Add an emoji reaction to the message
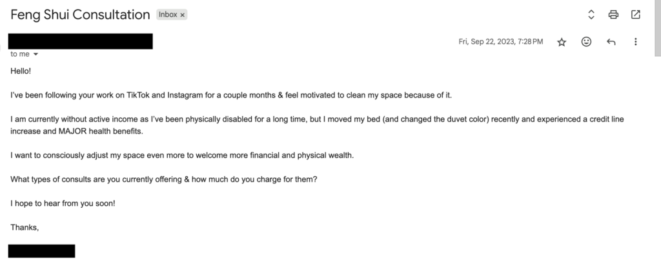Image resolution: width=661 pixels, height=273 pixels. point(586,42)
